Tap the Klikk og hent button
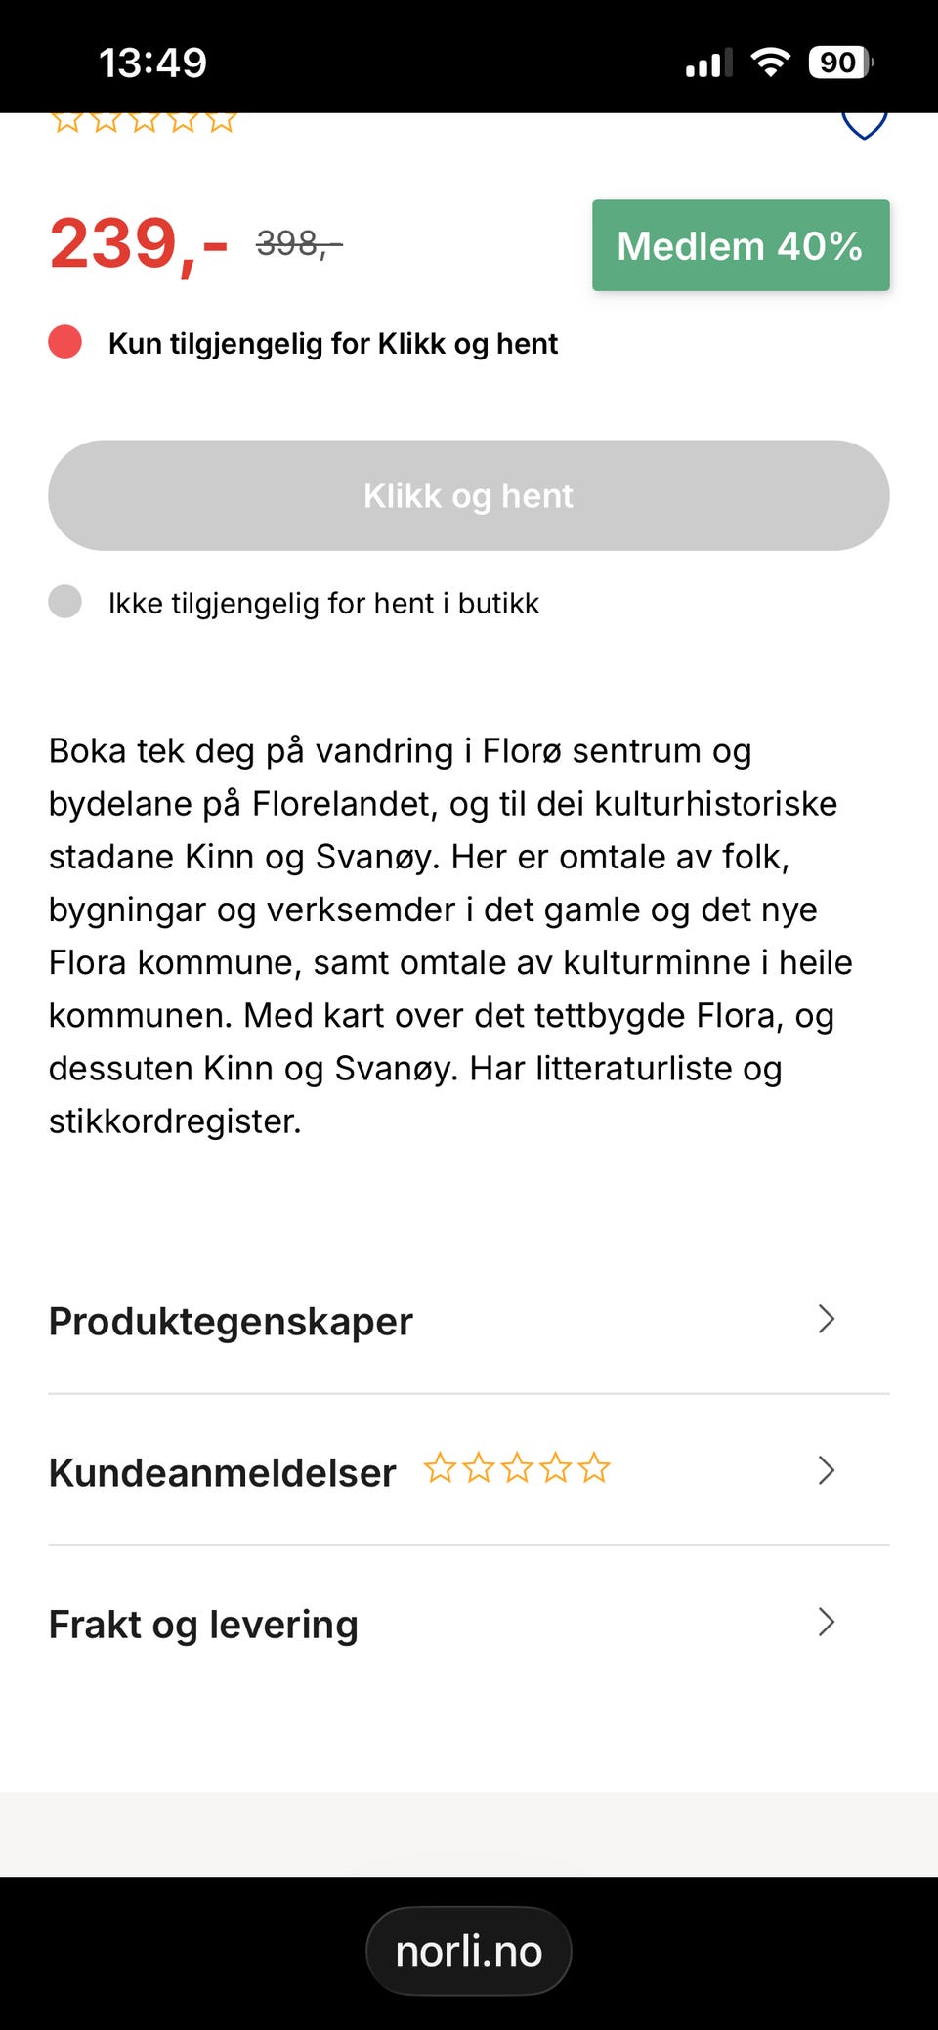The width and height of the screenshot is (938, 2030). pos(469,495)
